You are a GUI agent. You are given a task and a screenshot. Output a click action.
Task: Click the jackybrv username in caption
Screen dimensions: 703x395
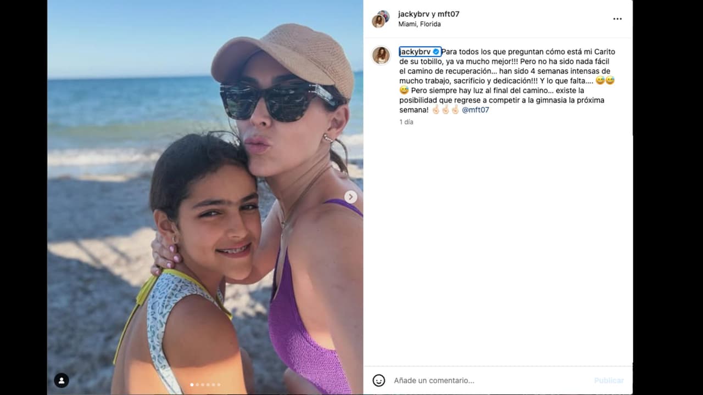[415, 52]
